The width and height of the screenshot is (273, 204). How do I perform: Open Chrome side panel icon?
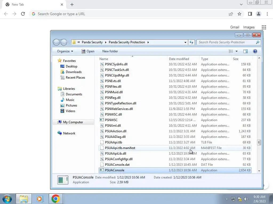(x=250, y=14)
